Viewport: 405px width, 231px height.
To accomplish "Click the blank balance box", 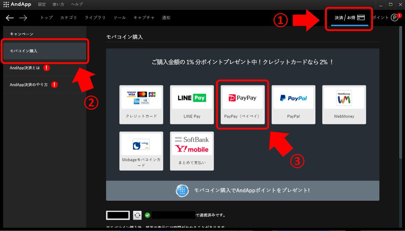I will click(x=118, y=215).
